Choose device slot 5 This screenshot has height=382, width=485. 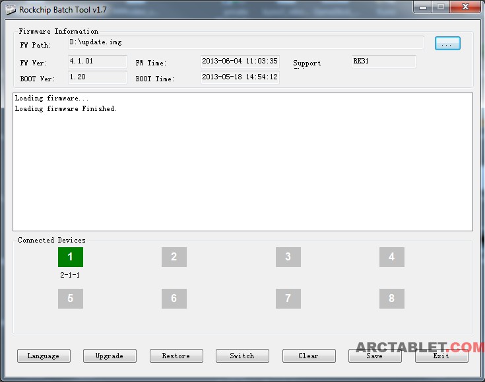(x=70, y=299)
